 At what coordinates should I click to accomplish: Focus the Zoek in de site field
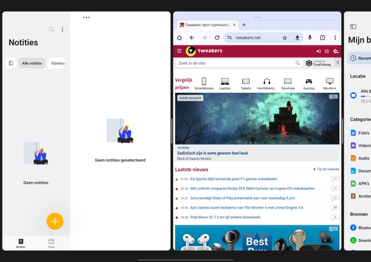pos(235,63)
